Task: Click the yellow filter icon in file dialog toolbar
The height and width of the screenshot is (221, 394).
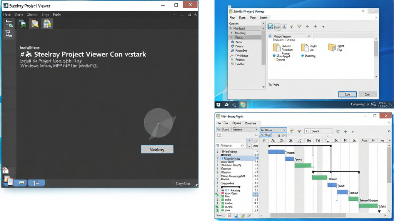Action: pyautogui.click(x=292, y=27)
